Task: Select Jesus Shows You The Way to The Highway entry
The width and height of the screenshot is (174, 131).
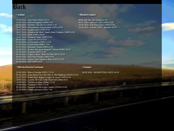Action: pyautogui.click(x=47, y=75)
